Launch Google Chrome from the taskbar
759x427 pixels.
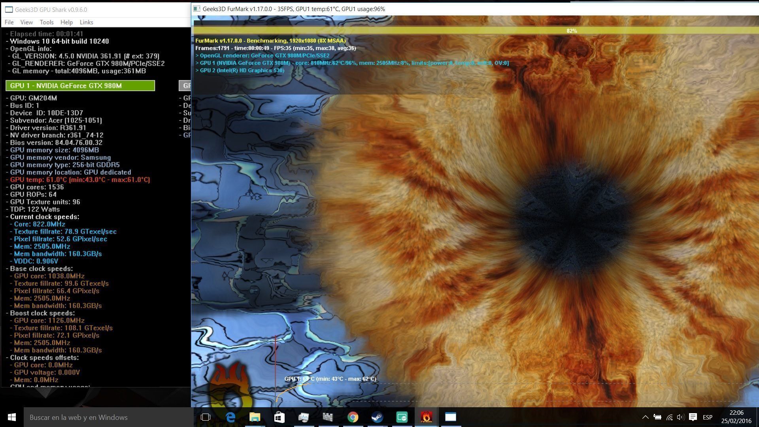pos(353,417)
